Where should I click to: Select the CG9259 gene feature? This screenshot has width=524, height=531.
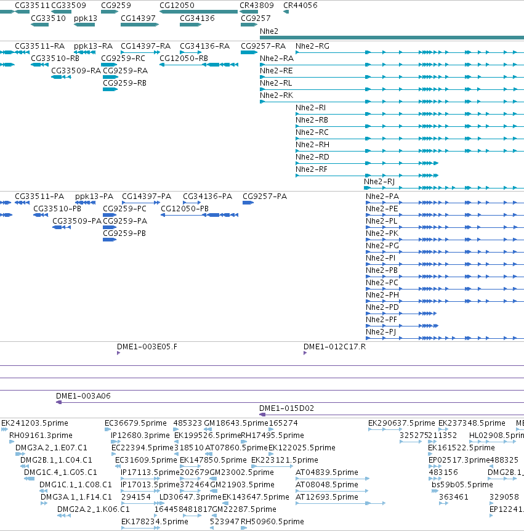tap(110, 12)
